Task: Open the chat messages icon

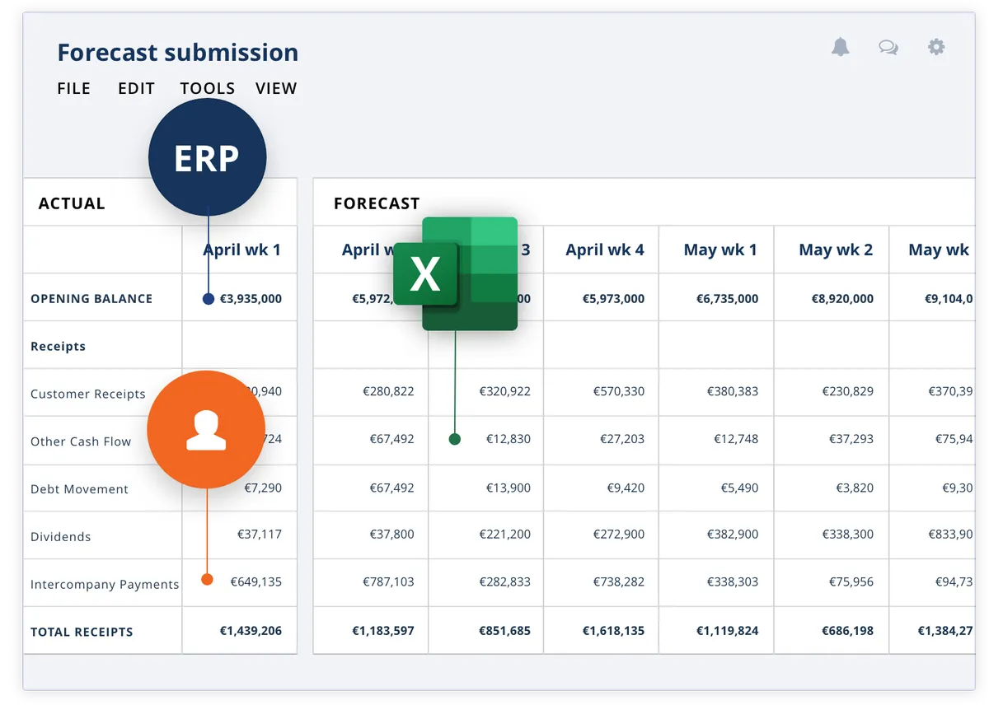Action: point(888,48)
